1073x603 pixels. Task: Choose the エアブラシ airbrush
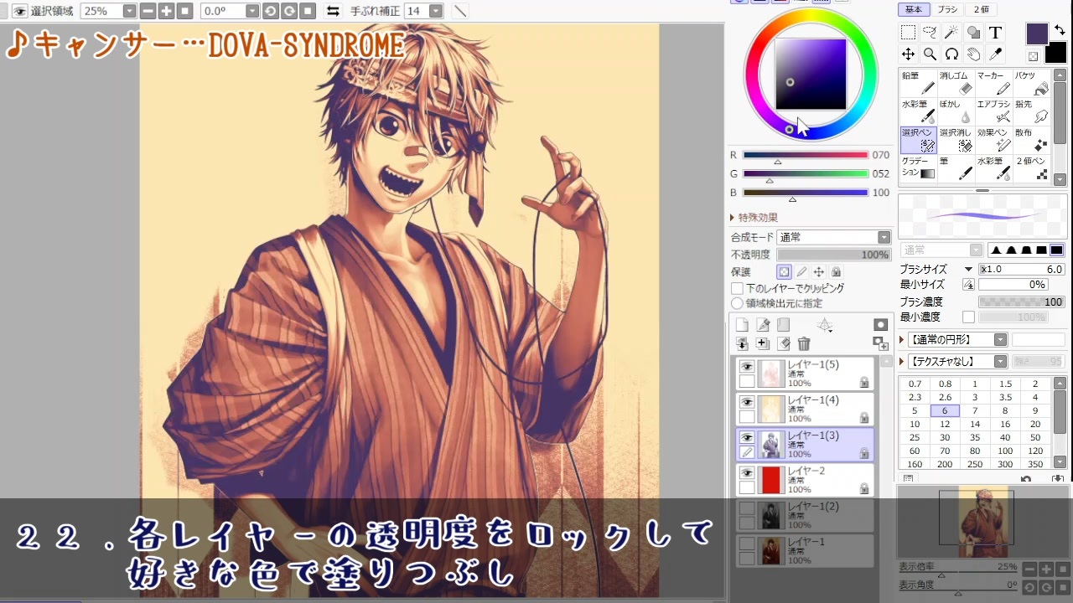tap(993, 111)
